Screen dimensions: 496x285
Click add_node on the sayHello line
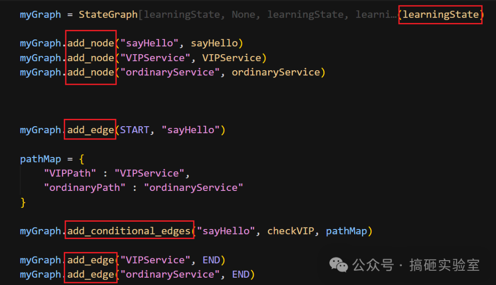coord(90,43)
